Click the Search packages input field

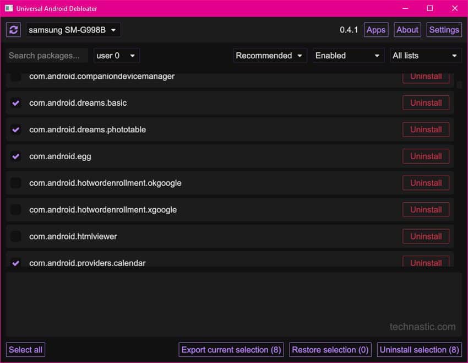(x=47, y=56)
